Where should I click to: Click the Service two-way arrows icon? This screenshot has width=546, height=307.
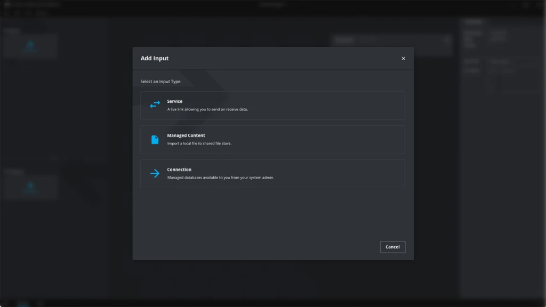click(155, 105)
